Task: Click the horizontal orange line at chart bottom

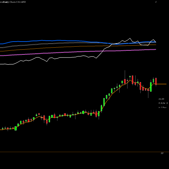Action: coord(84,152)
